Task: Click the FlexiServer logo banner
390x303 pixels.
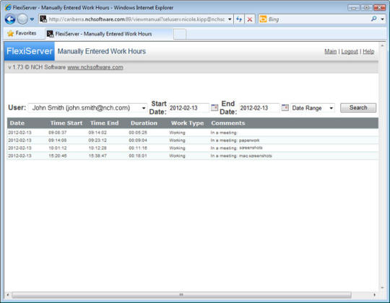Action: click(x=30, y=51)
